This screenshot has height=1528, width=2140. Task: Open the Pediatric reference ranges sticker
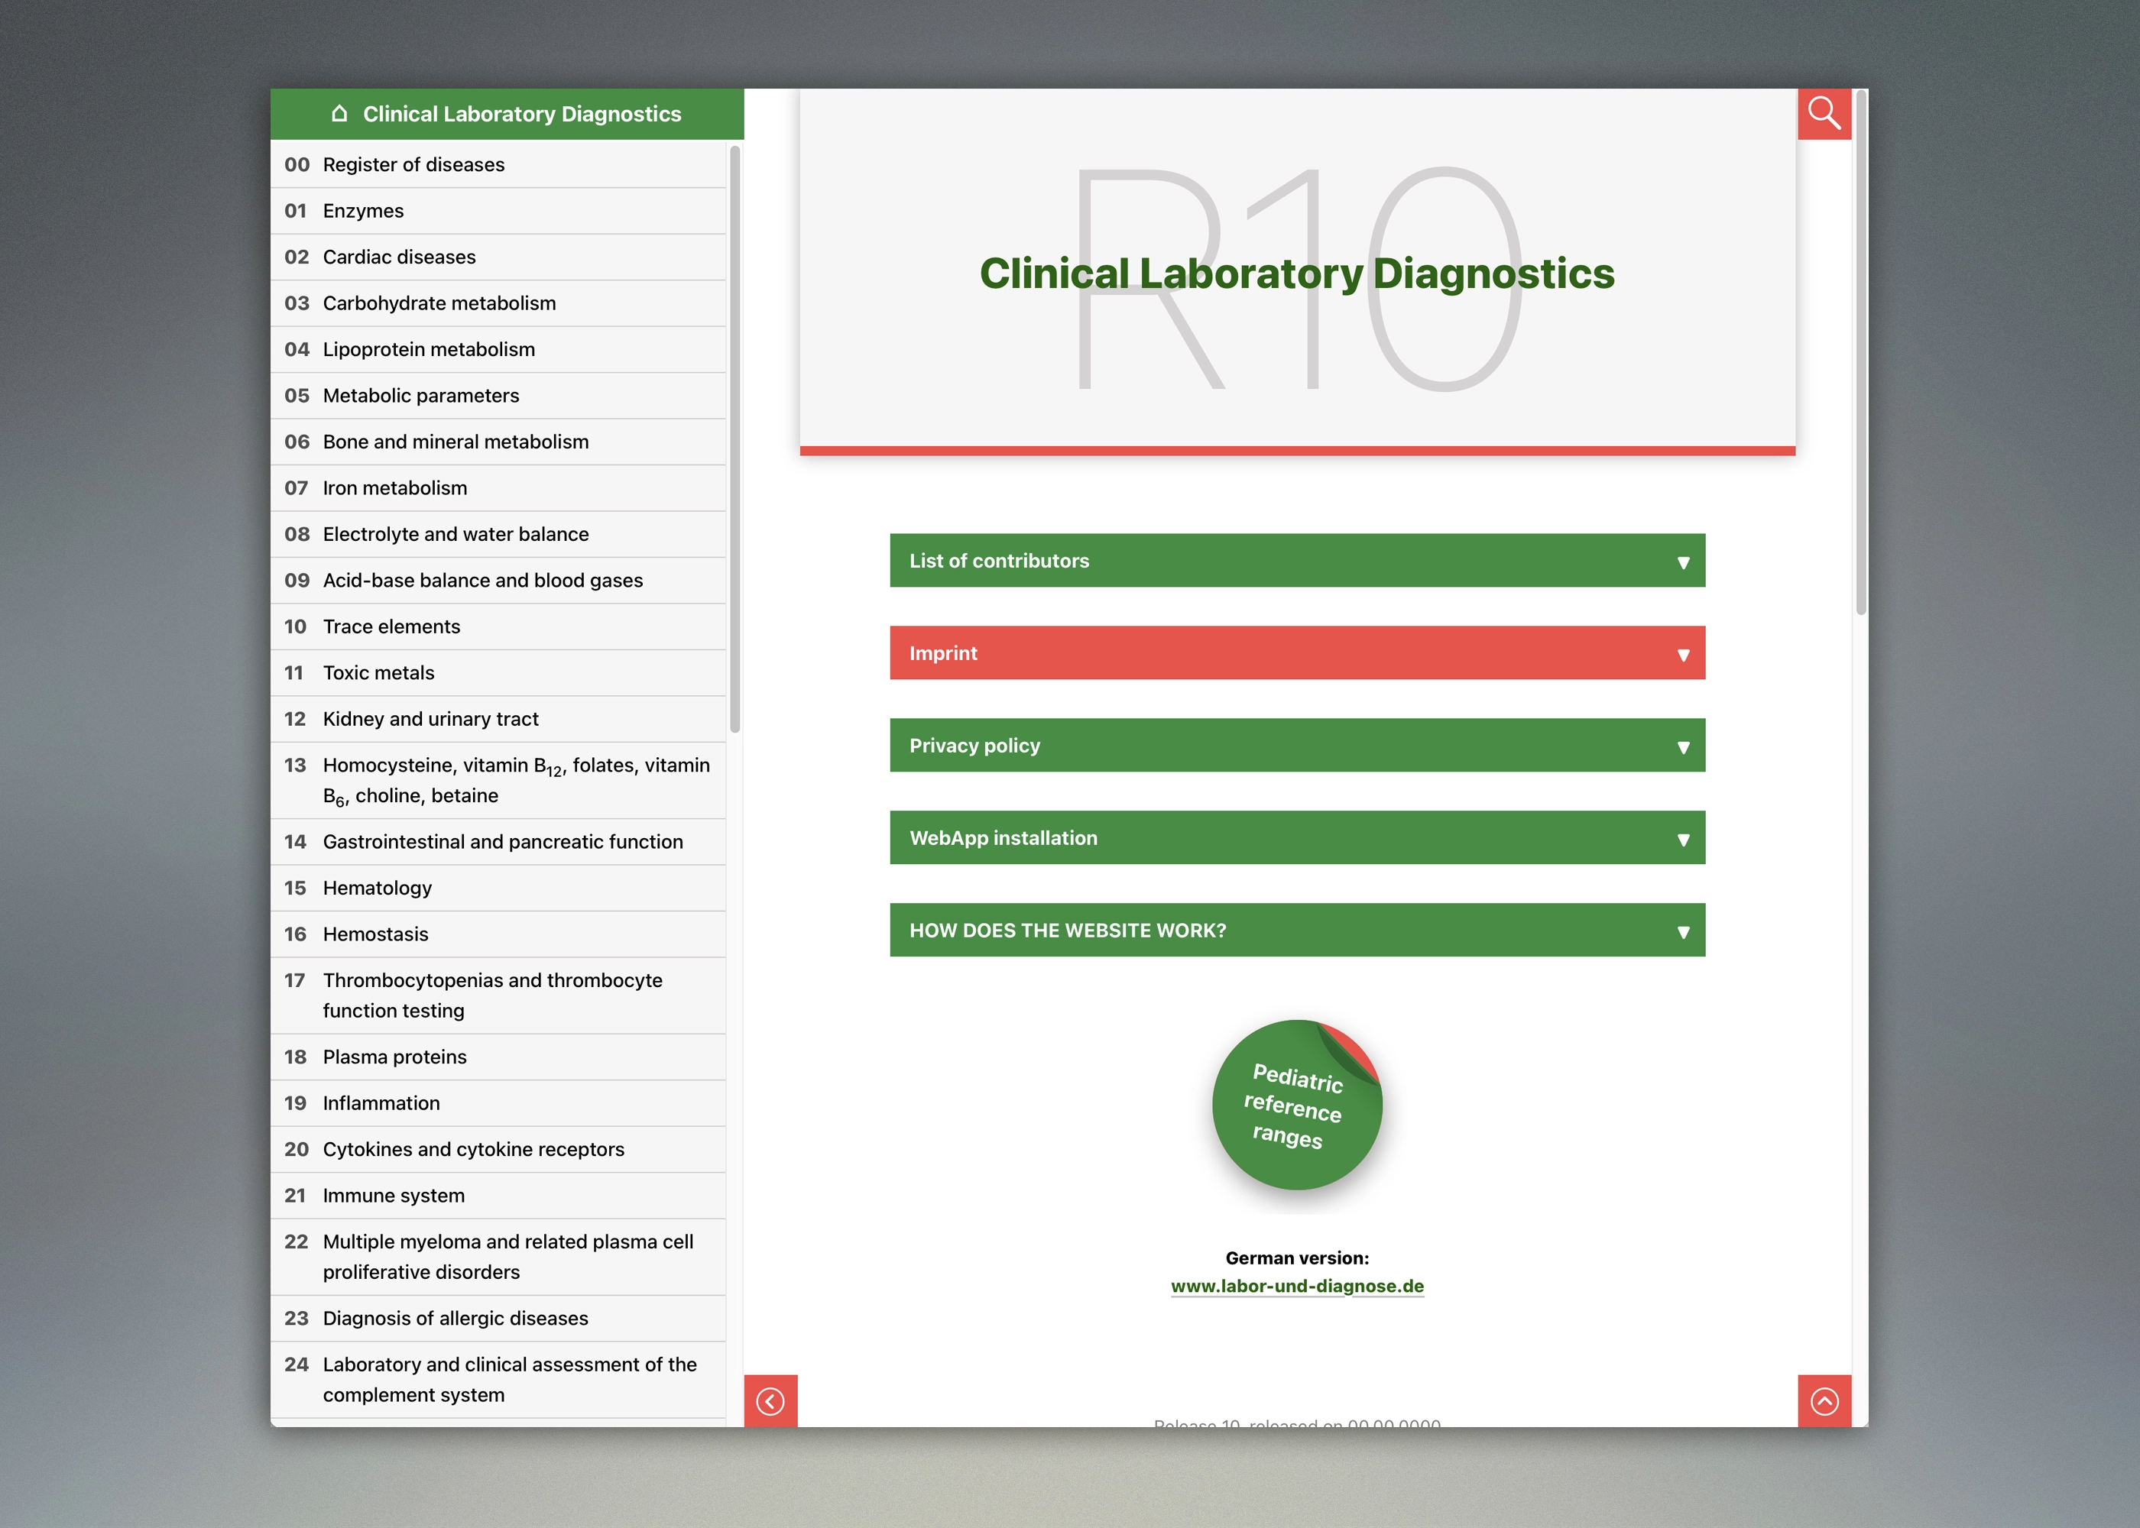pos(1296,1106)
